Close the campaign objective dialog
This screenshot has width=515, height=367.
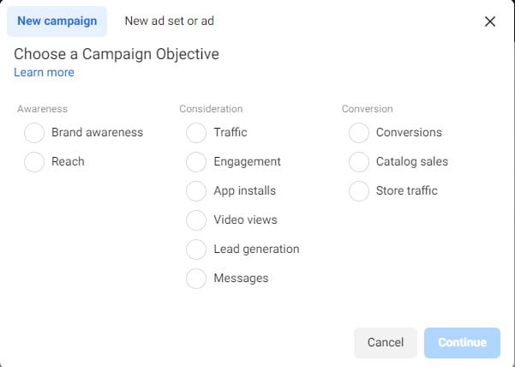489,21
